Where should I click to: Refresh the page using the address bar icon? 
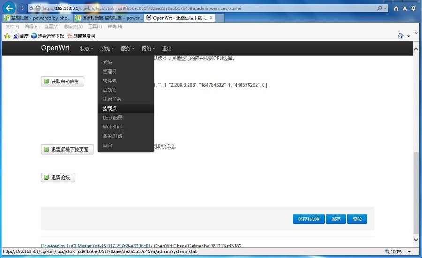click(31, 8)
